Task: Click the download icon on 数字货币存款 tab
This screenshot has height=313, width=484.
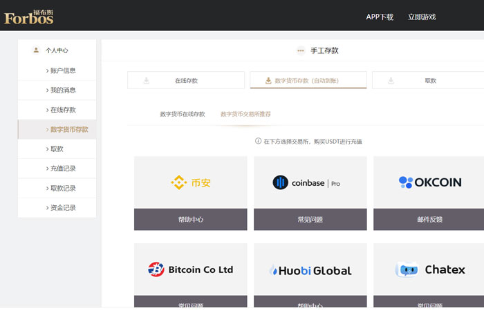Action: tap(268, 81)
